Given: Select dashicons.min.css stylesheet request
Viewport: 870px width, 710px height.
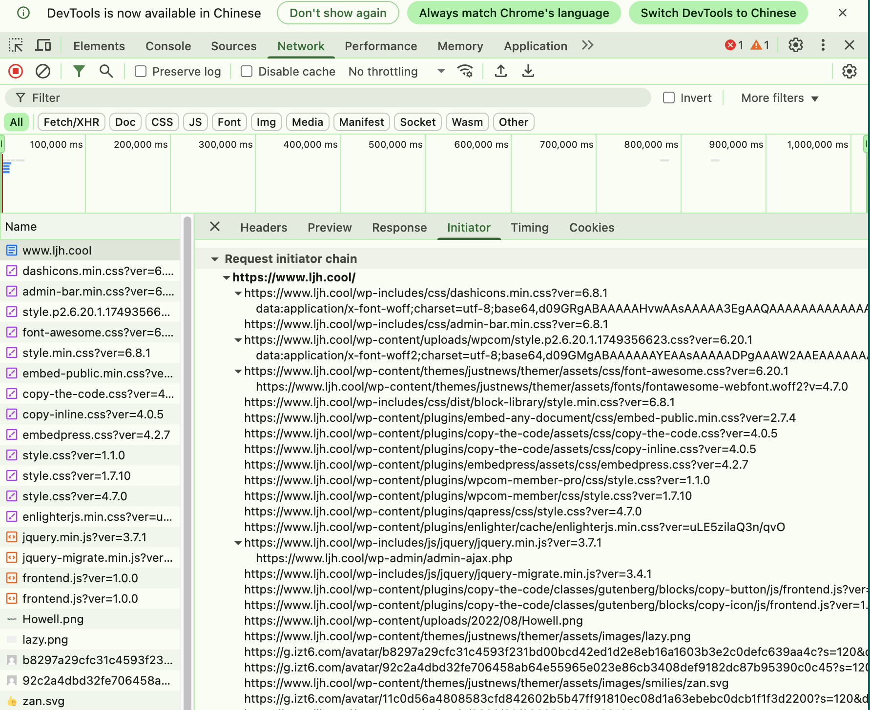Looking at the screenshot, I should click(90, 271).
